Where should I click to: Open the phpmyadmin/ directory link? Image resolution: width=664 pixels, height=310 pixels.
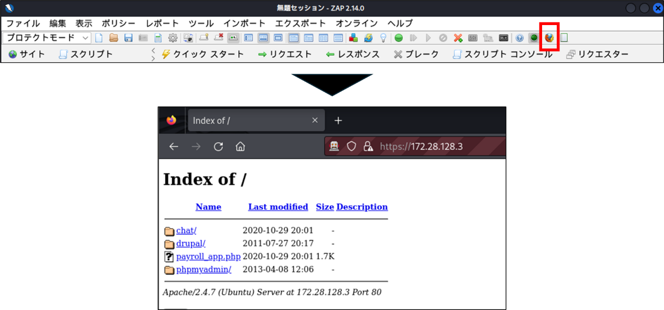pyautogui.click(x=203, y=270)
